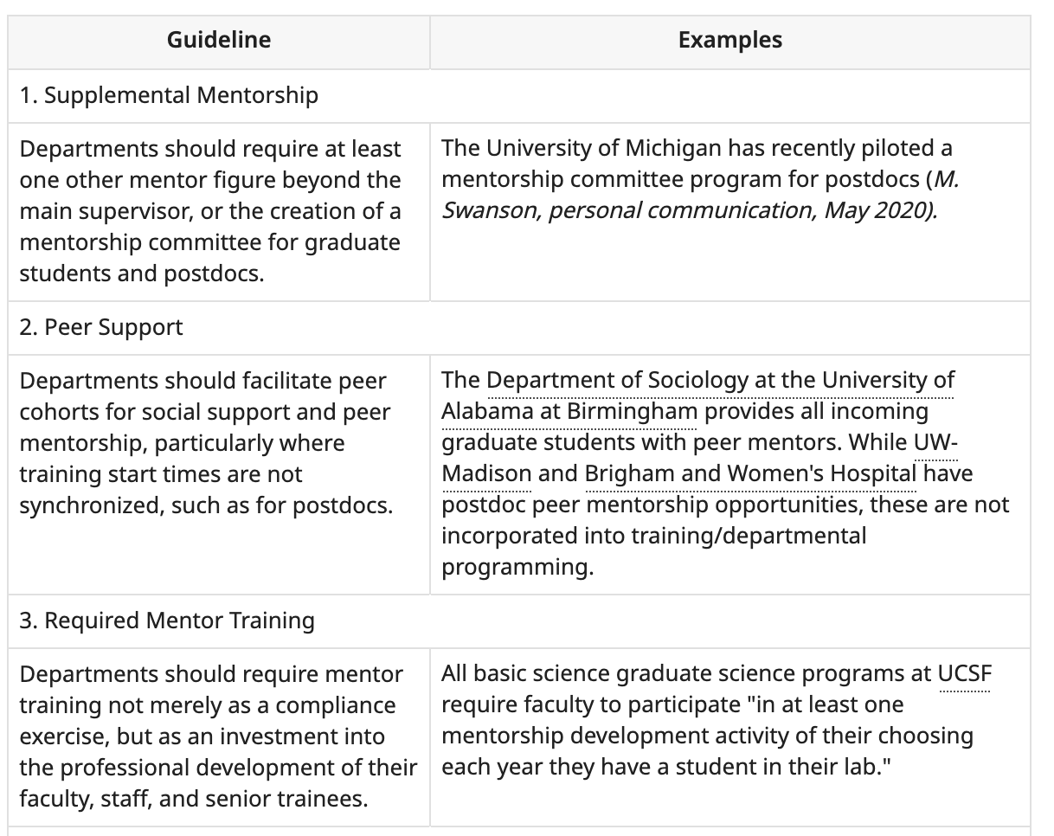Click the "mentorship committee for graduate" guideline line
This screenshot has width=1054, height=836.
coord(209,242)
